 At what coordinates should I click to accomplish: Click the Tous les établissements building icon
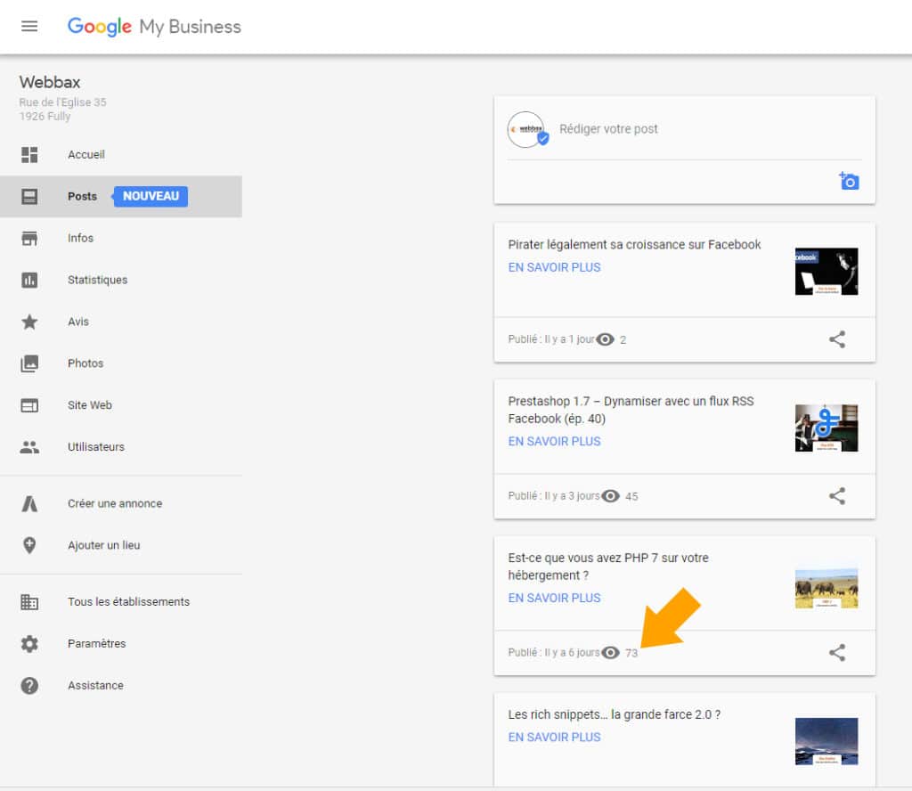[x=29, y=602]
